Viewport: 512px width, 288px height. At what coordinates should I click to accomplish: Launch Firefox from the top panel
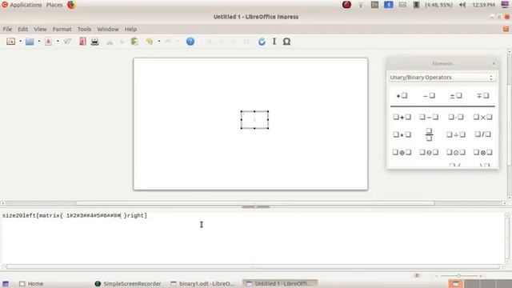coord(71,5)
